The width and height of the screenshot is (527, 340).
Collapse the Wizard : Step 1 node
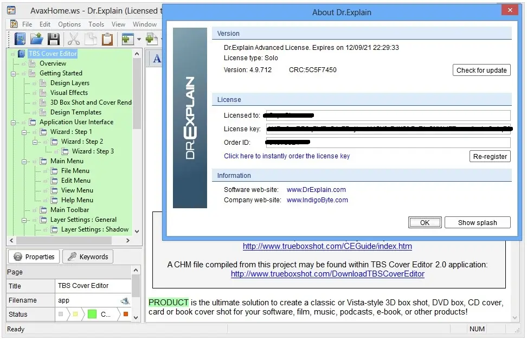(x=24, y=132)
